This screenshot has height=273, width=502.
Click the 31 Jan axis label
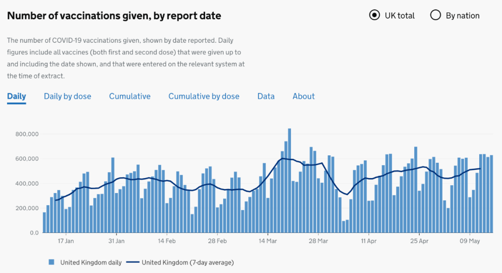116,241
